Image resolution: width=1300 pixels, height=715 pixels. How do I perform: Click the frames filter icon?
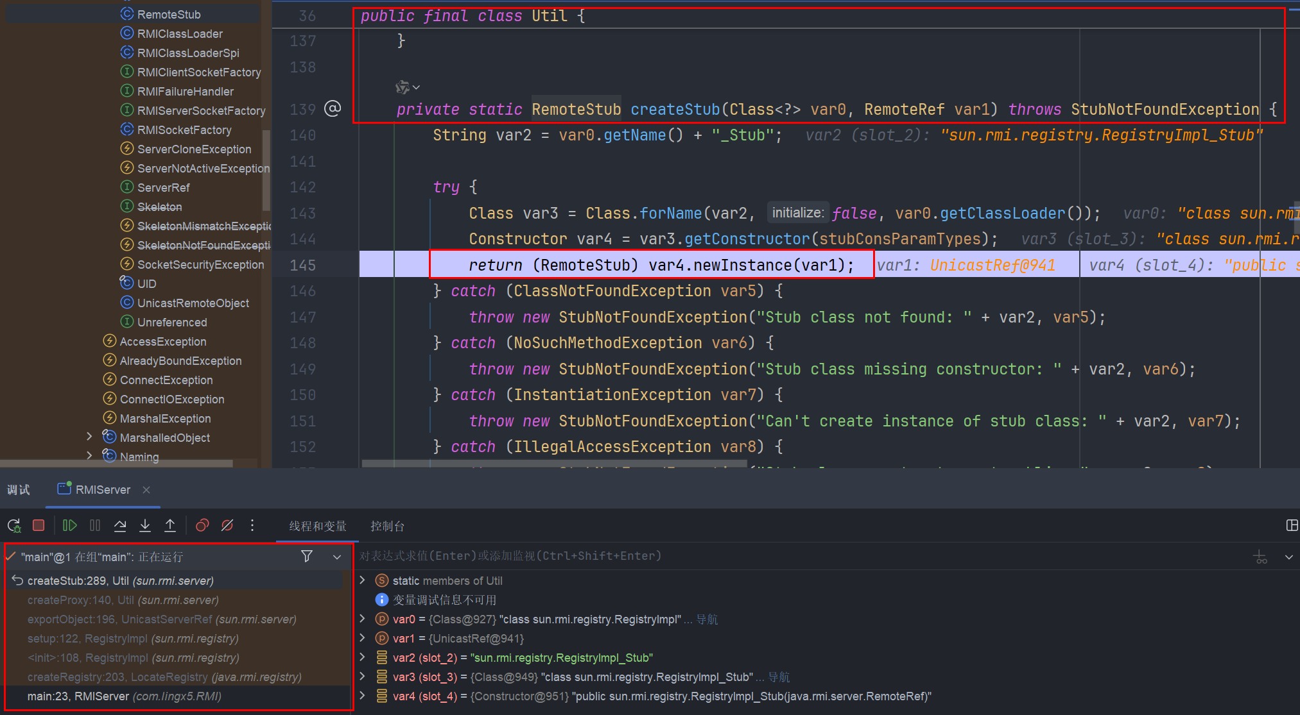pos(307,557)
